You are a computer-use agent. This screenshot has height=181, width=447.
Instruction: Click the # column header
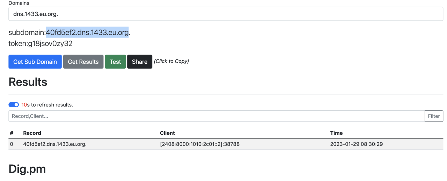pos(12,133)
